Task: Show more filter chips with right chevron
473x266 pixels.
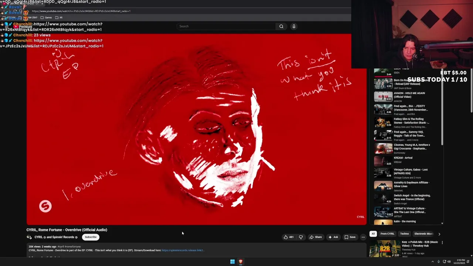Action: [x=439, y=234]
